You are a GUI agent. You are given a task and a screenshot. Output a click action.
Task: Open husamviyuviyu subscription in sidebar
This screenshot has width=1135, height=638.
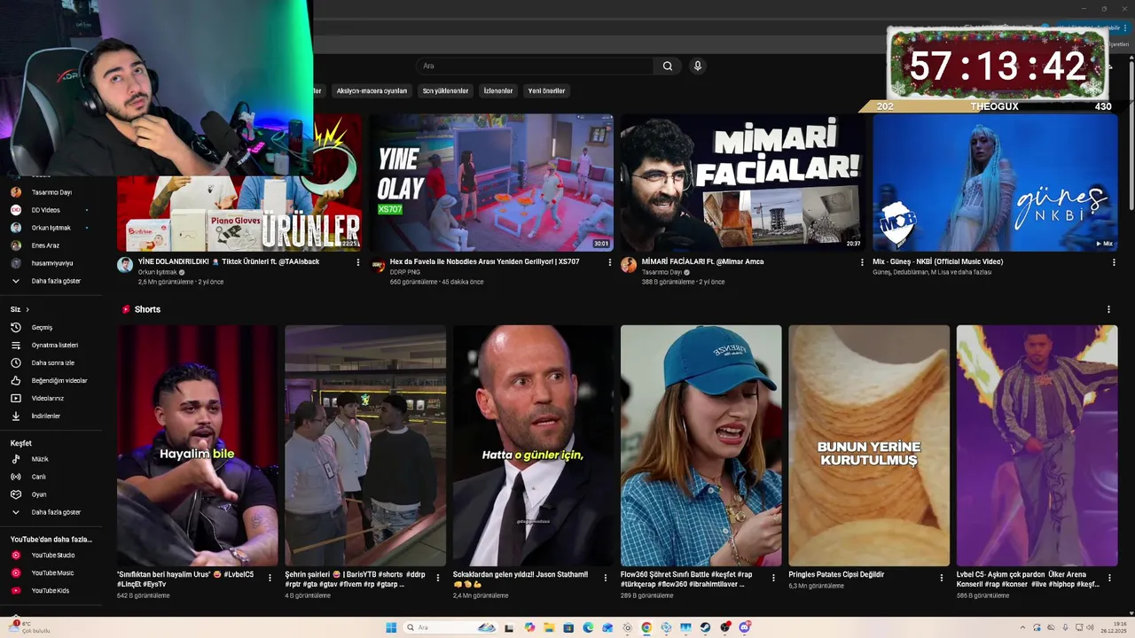53,263
